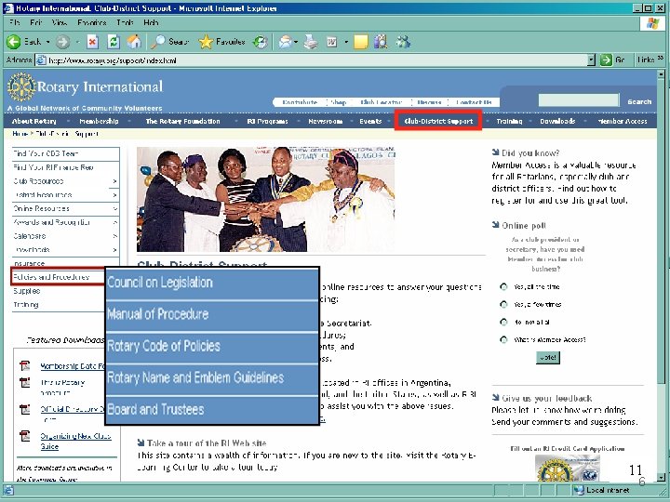This screenshot has width=670, height=502.
Task: Click the Stop loading icon
Action: pos(92,42)
